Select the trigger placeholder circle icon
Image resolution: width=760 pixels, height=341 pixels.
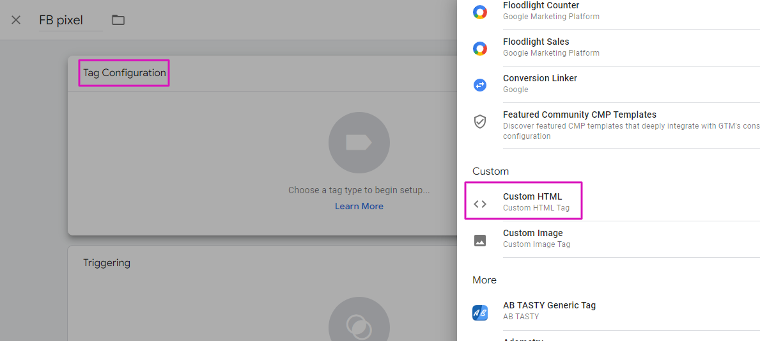tap(359, 319)
